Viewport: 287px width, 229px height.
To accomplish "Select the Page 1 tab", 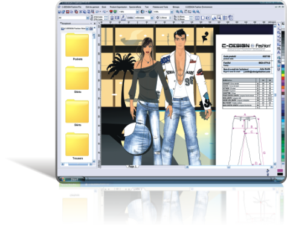I will tap(132, 166).
